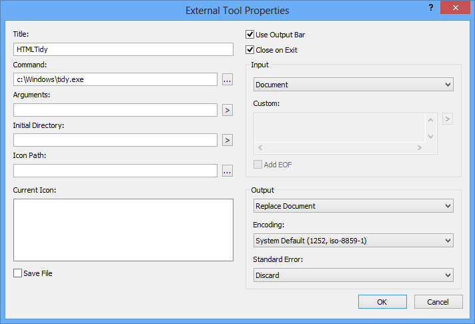Expand the Standard Error Discard dropdown
Image resolution: width=475 pixels, height=324 pixels.
pos(353,275)
